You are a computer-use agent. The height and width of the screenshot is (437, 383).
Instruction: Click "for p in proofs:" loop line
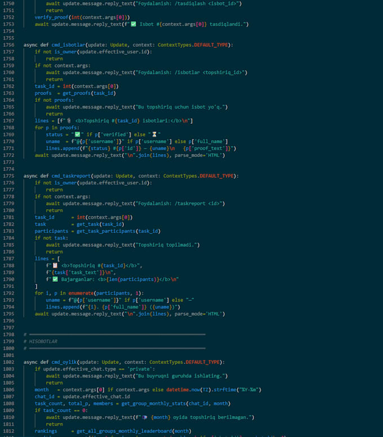point(57,128)
